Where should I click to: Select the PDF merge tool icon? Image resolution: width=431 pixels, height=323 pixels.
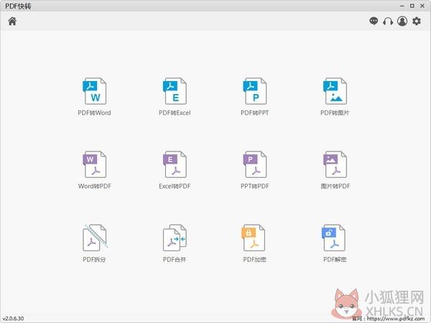click(x=175, y=238)
